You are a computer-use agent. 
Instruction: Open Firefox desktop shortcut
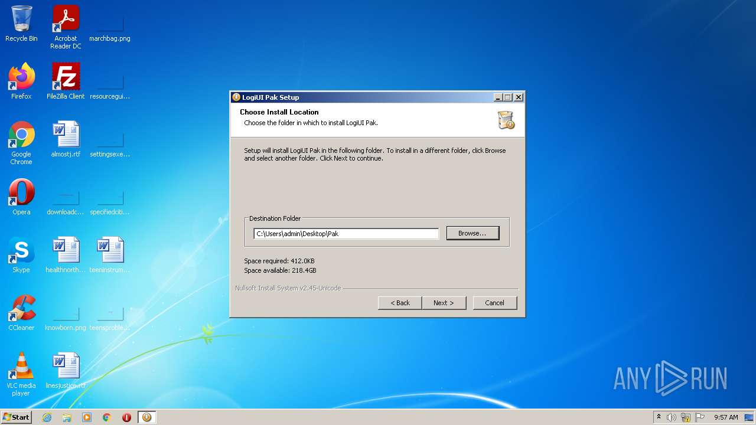[21, 81]
